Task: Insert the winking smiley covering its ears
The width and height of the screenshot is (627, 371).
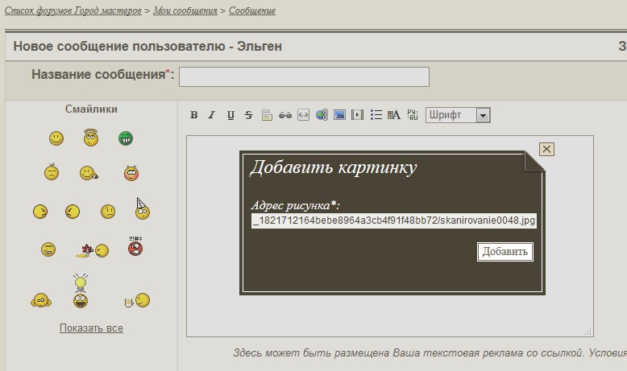Action: pyautogui.click(x=41, y=300)
